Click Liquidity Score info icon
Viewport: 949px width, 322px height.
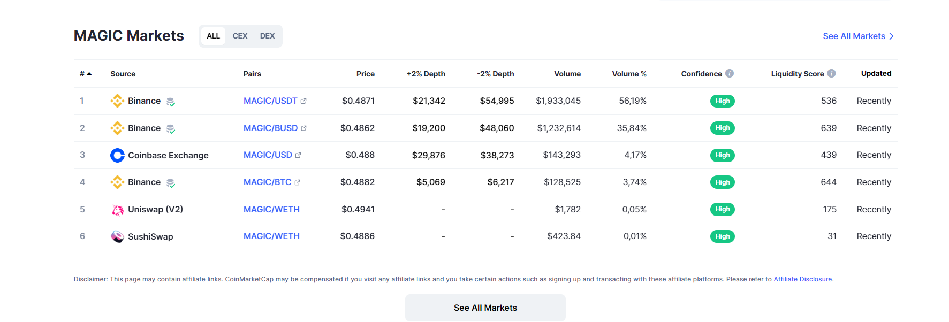pyautogui.click(x=831, y=73)
